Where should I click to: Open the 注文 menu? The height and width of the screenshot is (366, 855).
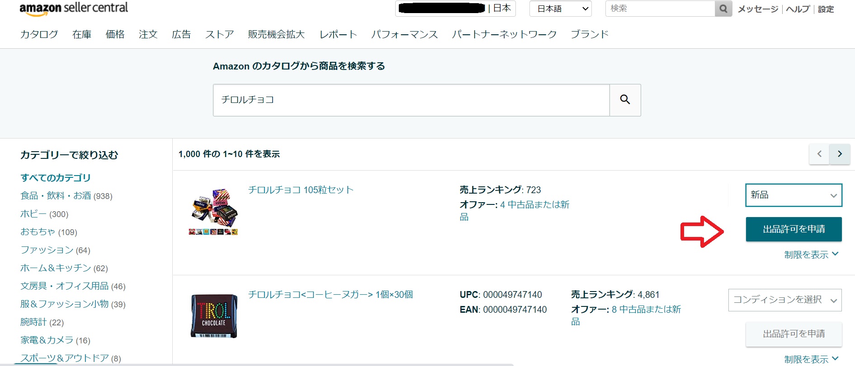tap(148, 34)
